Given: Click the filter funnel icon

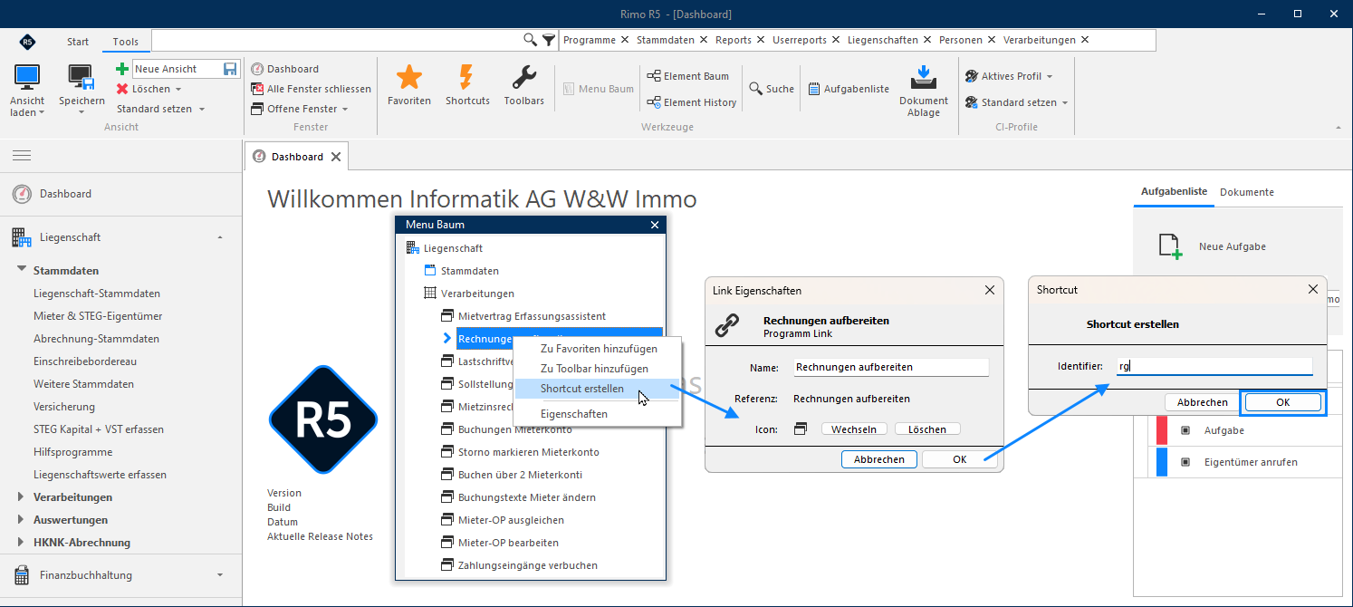Looking at the screenshot, I should pyautogui.click(x=549, y=40).
